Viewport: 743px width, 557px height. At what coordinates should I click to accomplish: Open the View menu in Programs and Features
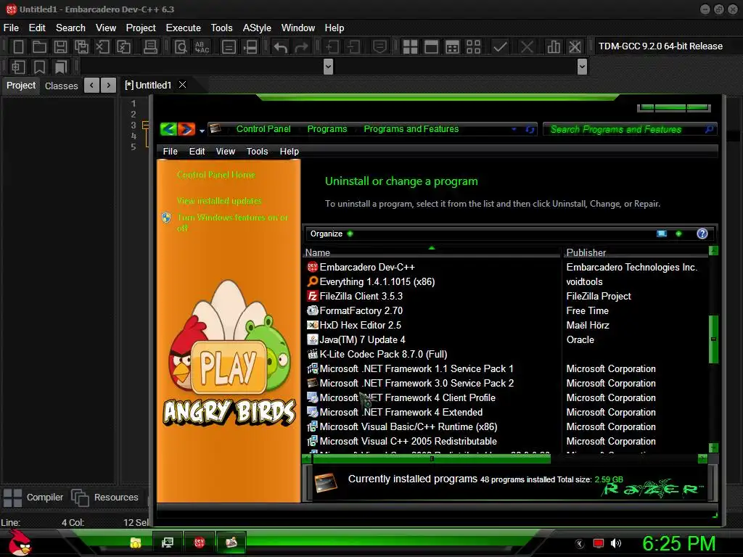(x=226, y=151)
